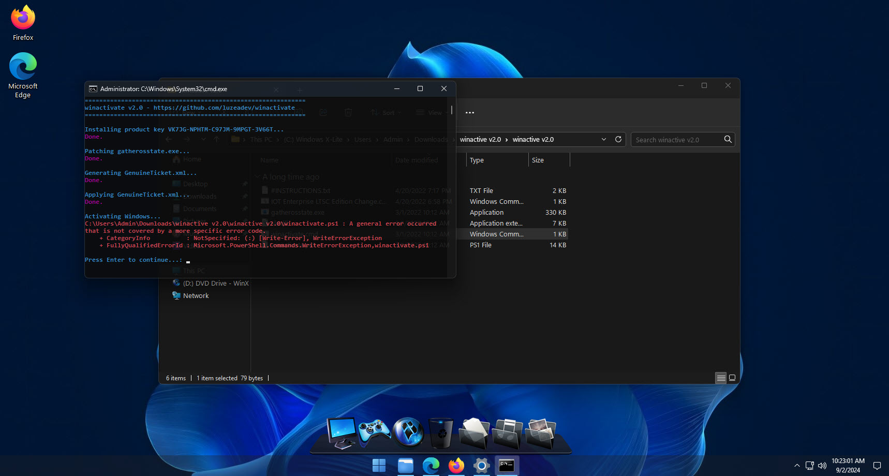Click the Patching gatherosstate.exe line
Image resolution: width=889 pixels, height=476 pixels.
[137, 152]
